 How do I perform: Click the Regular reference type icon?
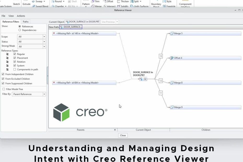(7, 54)
